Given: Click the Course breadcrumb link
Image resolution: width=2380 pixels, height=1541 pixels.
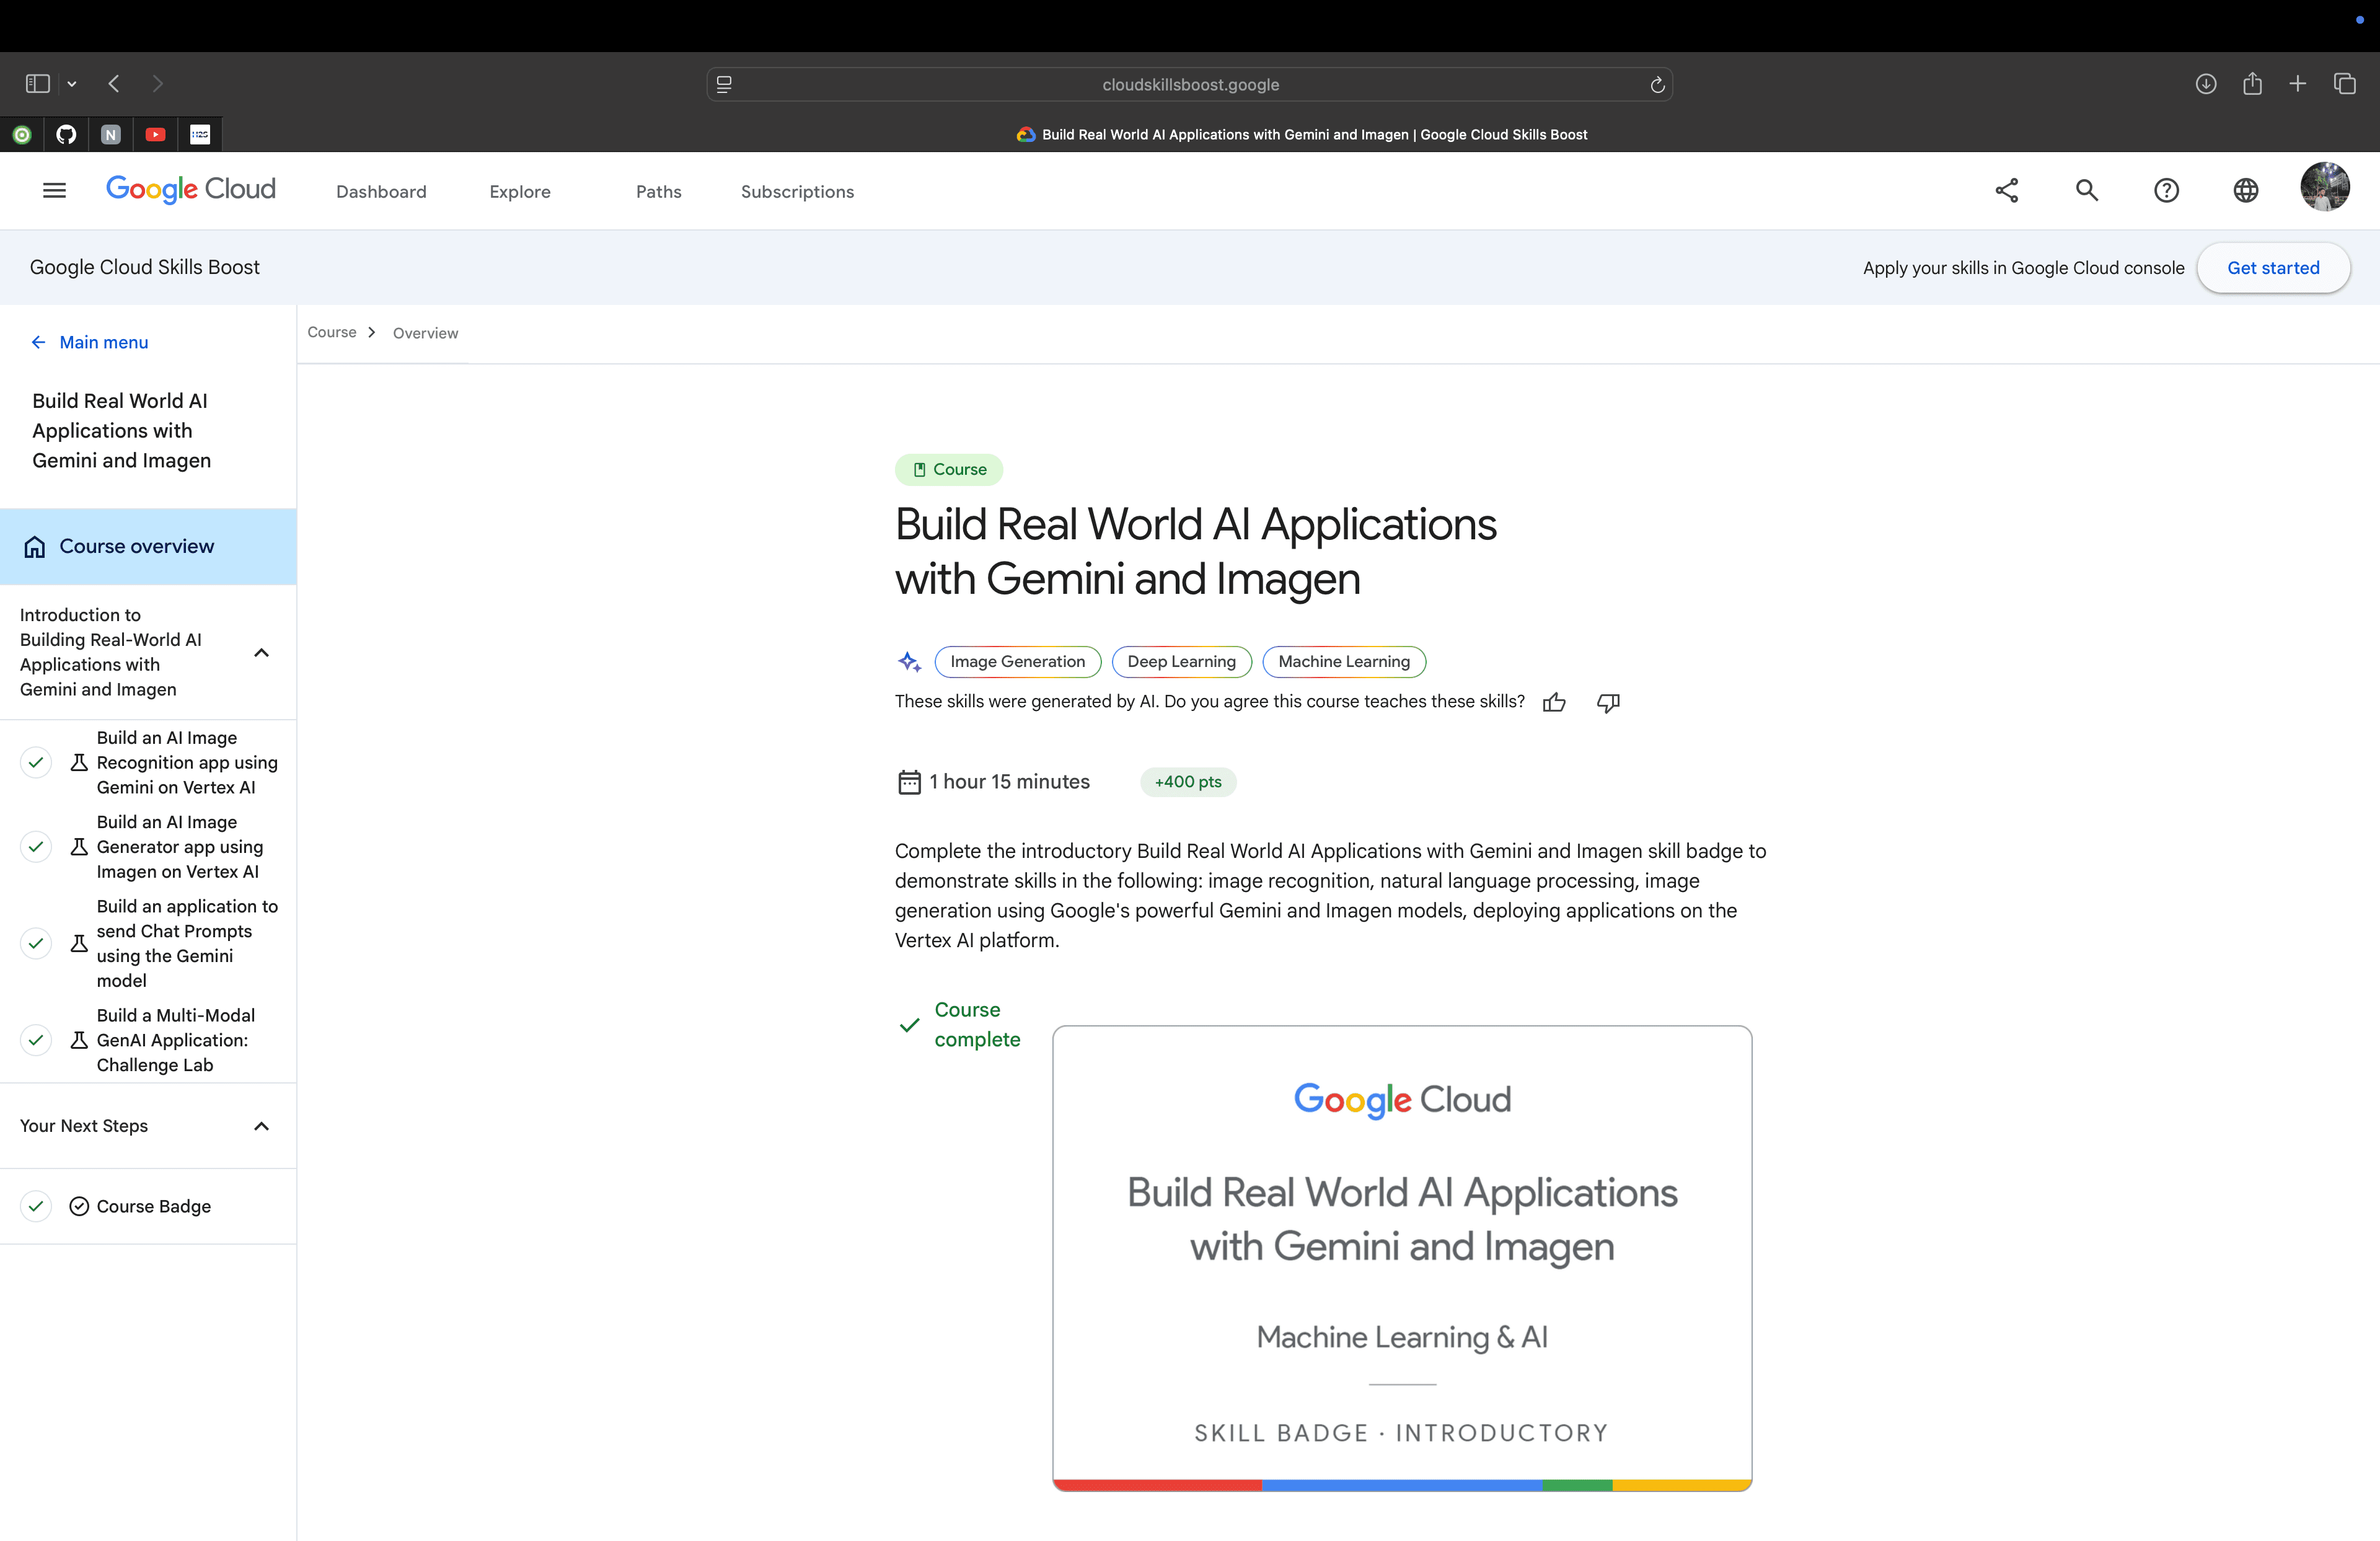Looking at the screenshot, I should [332, 332].
